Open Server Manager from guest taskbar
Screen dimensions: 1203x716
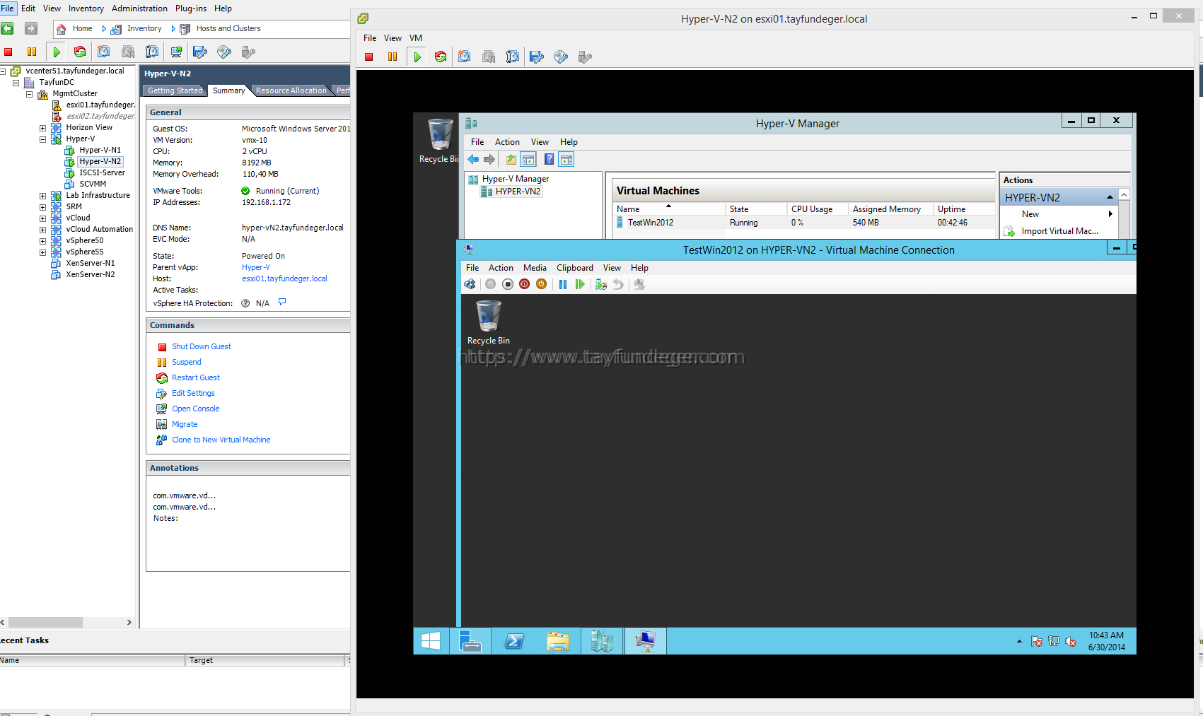[x=470, y=641]
